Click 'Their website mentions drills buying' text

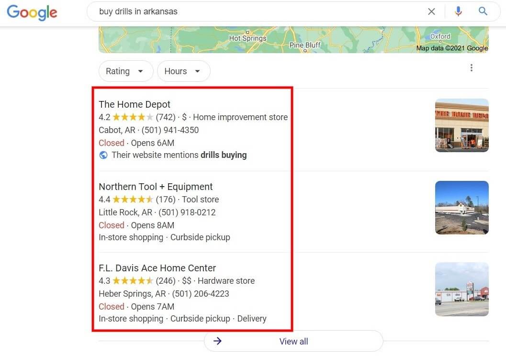pyautogui.click(x=179, y=155)
